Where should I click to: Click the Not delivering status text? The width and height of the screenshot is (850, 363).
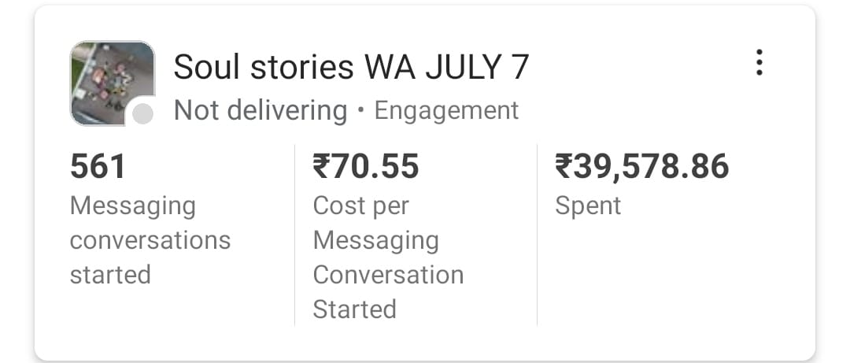pyautogui.click(x=260, y=110)
